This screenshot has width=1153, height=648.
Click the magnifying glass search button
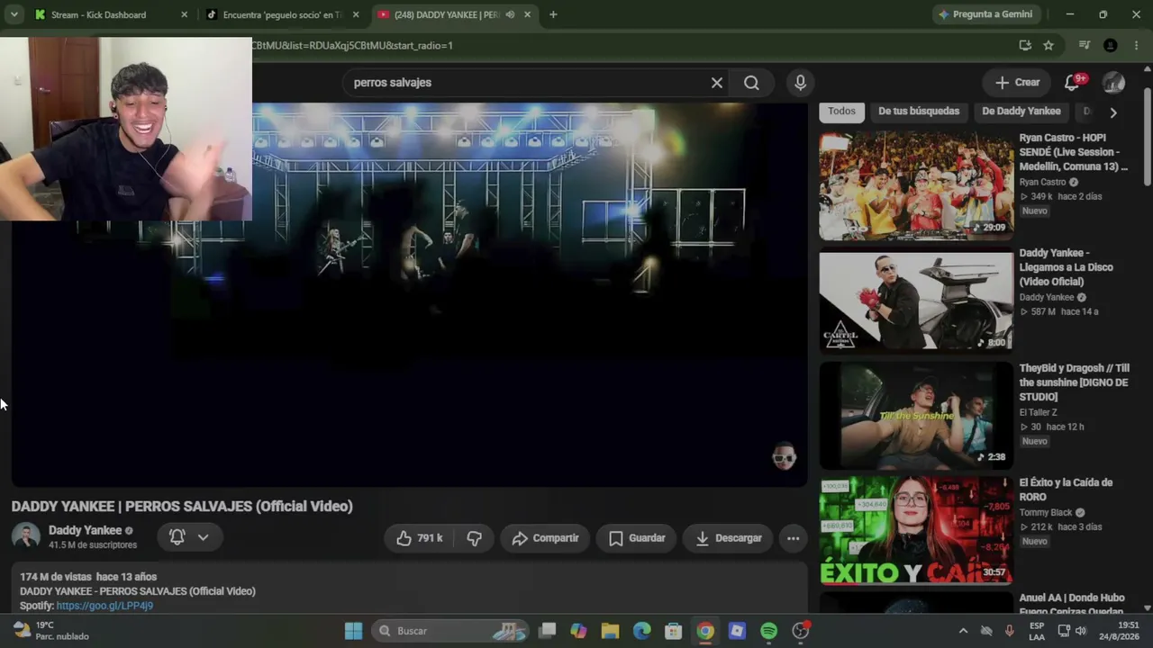751,83
